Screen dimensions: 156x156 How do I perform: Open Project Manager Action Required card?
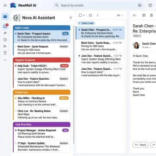point(42,133)
